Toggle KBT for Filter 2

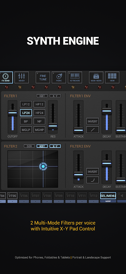pos(42,146)
